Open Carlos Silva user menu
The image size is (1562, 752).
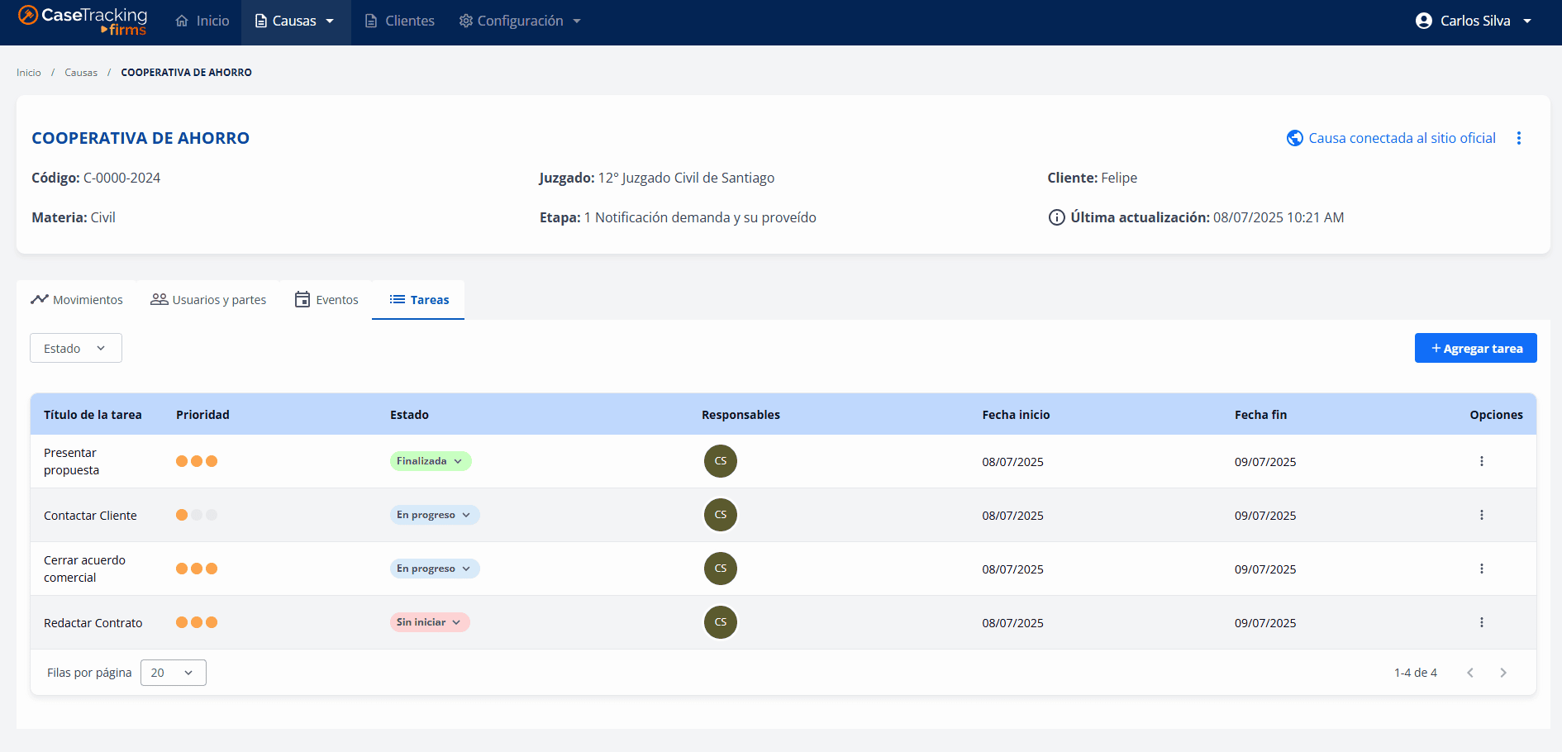click(1474, 21)
